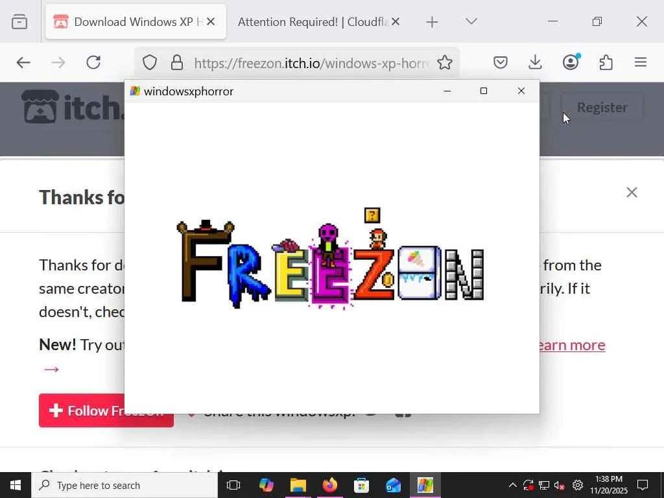Open the extensions puzzle icon

(606, 63)
